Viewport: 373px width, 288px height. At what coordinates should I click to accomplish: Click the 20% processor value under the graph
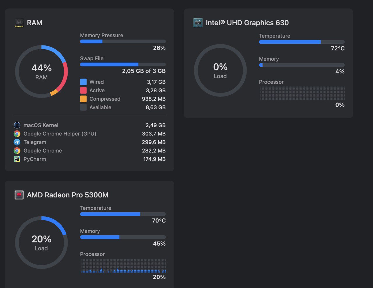tap(159, 277)
